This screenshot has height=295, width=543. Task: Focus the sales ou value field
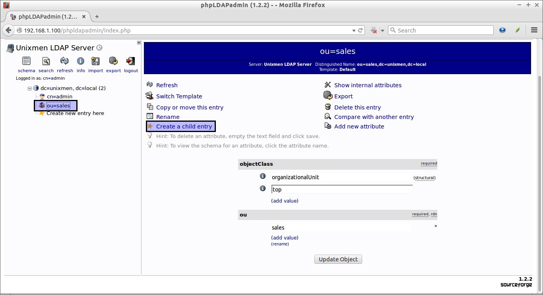pyautogui.click(x=341, y=228)
